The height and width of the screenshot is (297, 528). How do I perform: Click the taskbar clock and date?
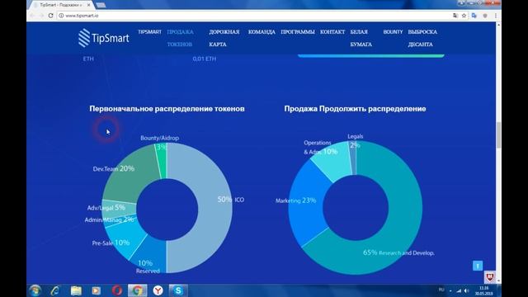[484, 290]
